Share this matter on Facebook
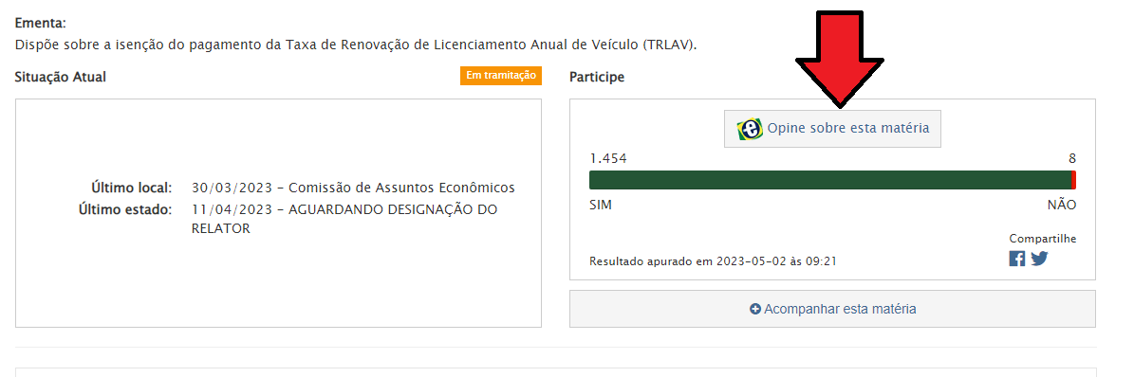This screenshot has width=1134, height=377. tap(1017, 258)
